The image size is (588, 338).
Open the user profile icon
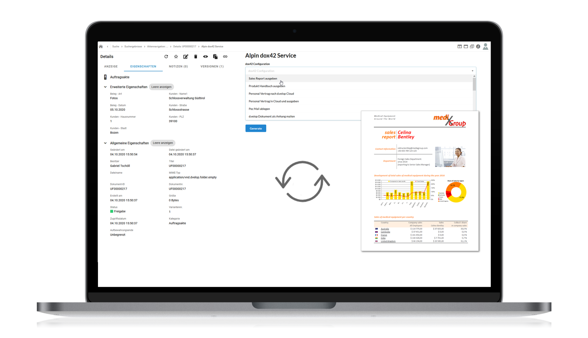[x=486, y=46]
